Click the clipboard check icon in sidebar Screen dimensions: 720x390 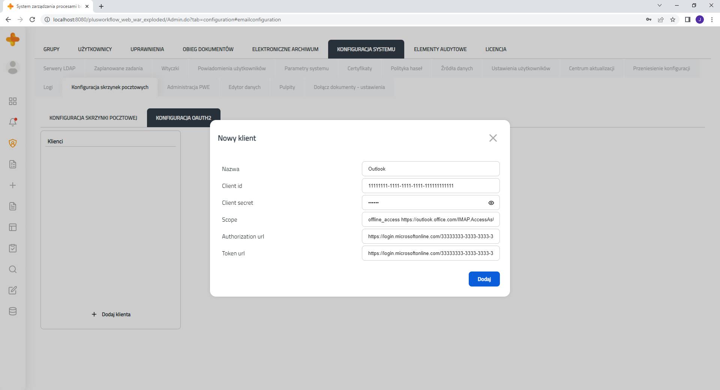click(13, 248)
